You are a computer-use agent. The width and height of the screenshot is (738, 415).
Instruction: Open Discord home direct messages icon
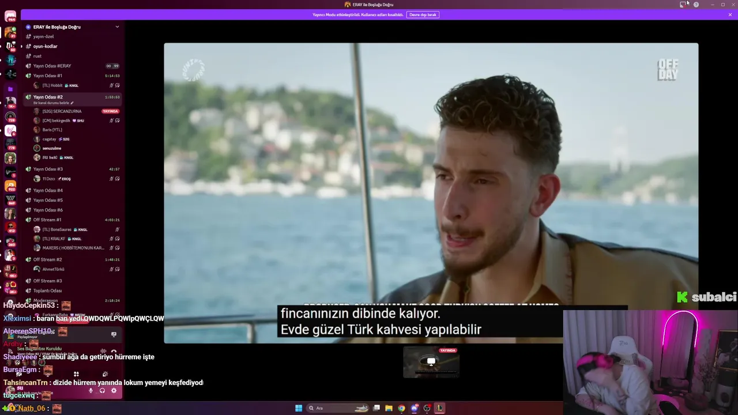(x=10, y=16)
